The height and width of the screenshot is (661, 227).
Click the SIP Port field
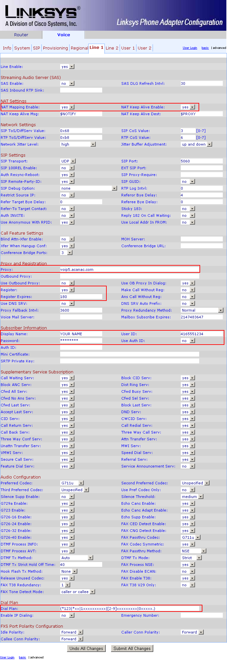point(202,161)
